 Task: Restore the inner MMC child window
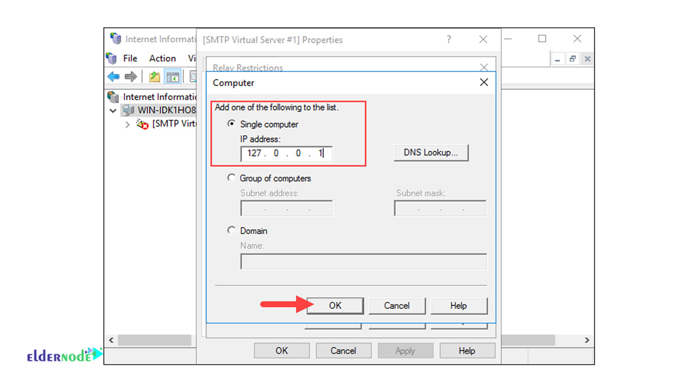pos(572,59)
